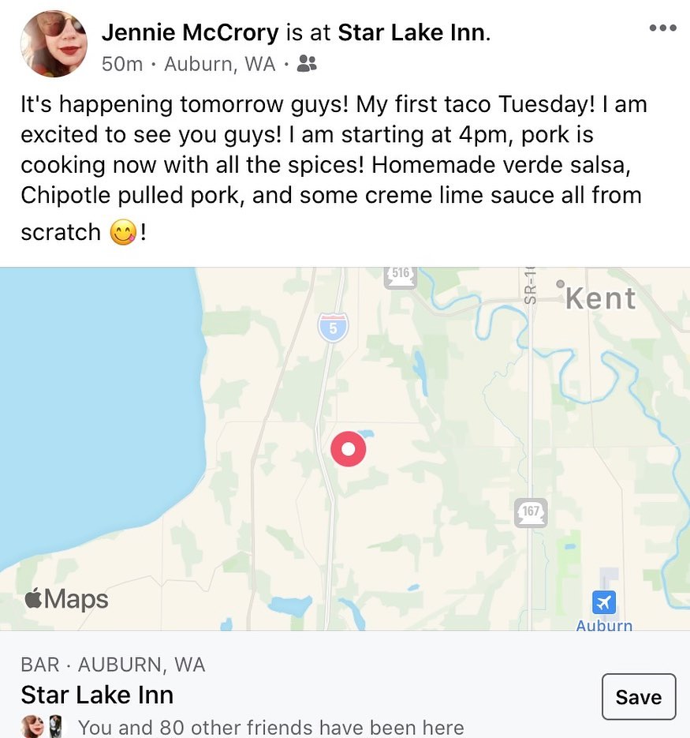This screenshot has width=690, height=738.
Task: Tap the Auburn airport airplane icon
Action: (x=604, y=604)
